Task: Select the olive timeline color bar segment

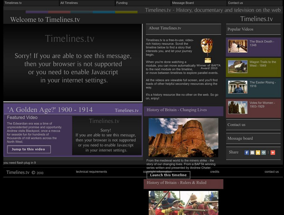Action: click(126, 12)
